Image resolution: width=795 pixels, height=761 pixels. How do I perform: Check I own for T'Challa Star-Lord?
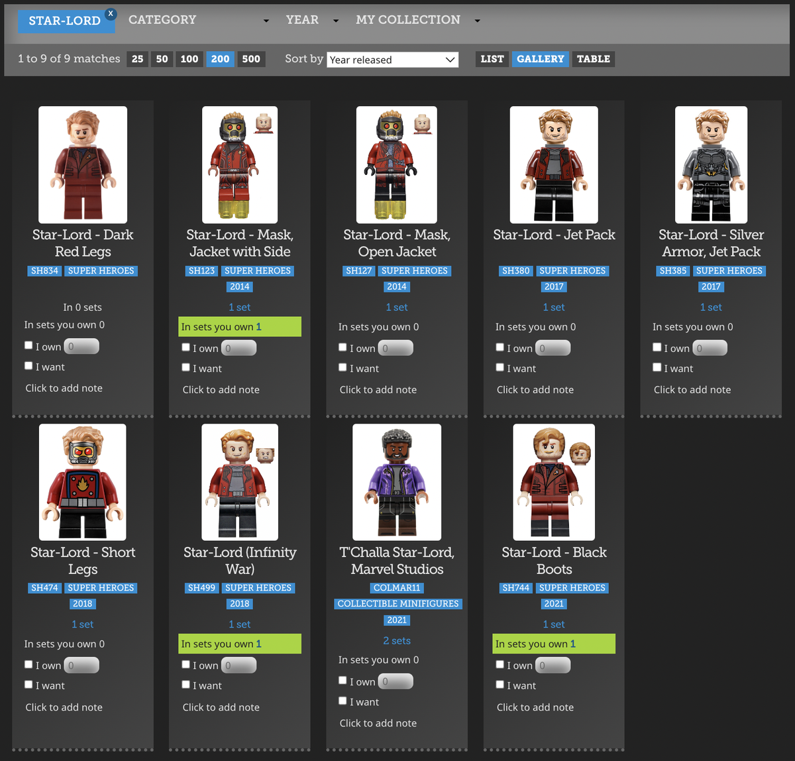(x=343, y=680)
